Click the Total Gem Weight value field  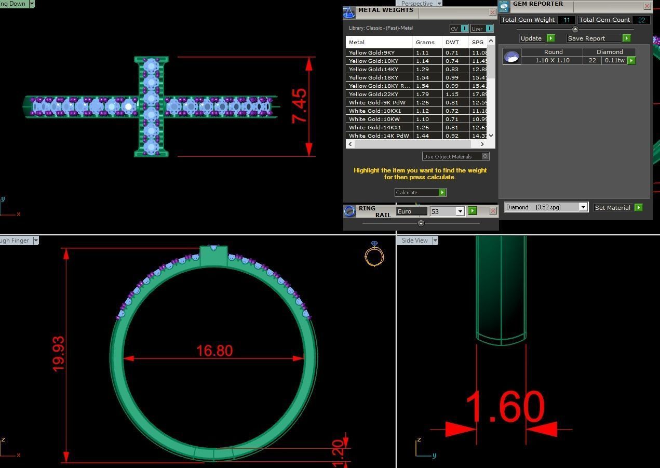click(567, 20)
